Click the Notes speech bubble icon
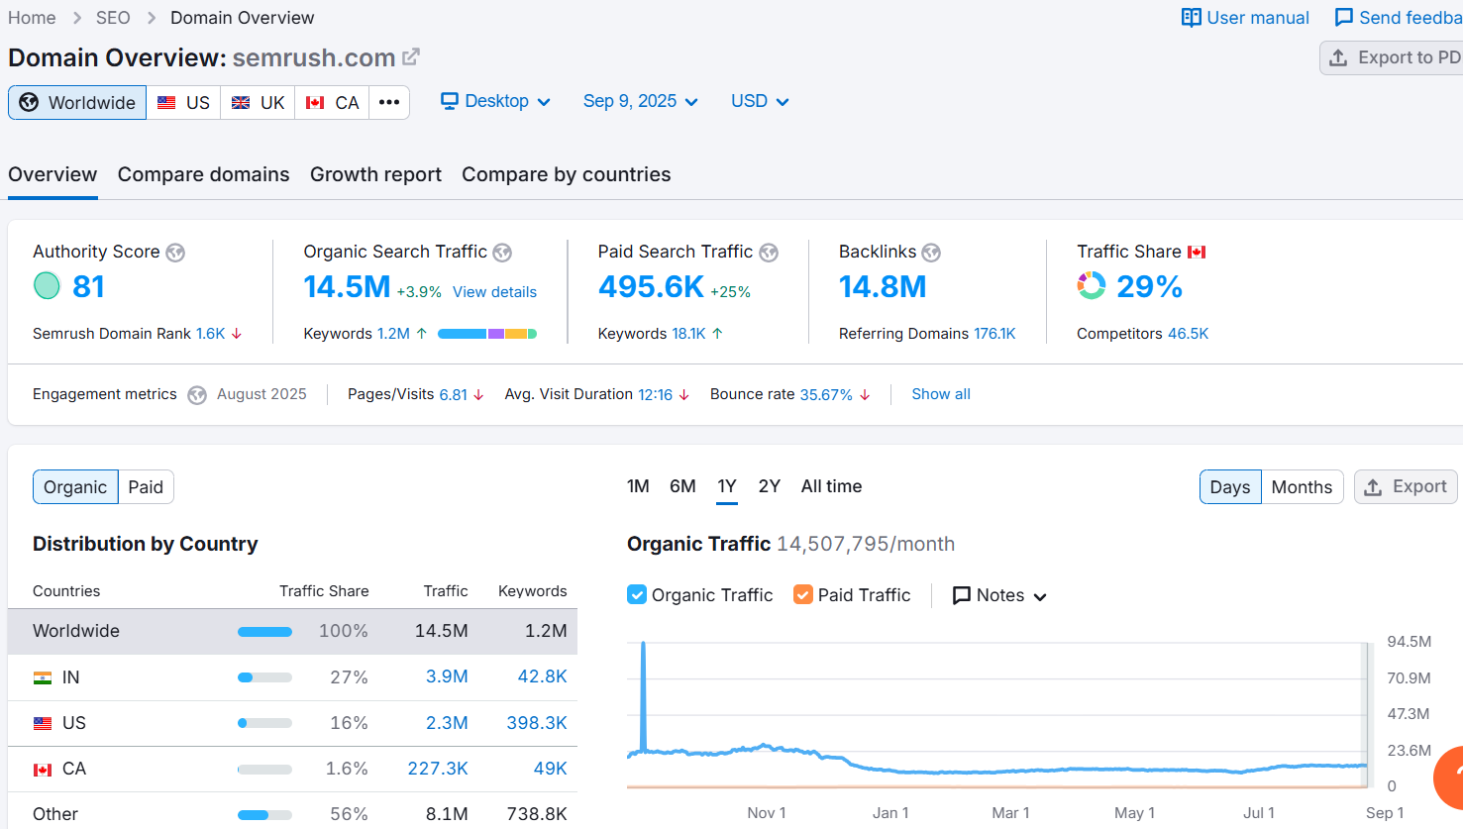This screenshot has width=1463, height=829. [x=961, y=595]
